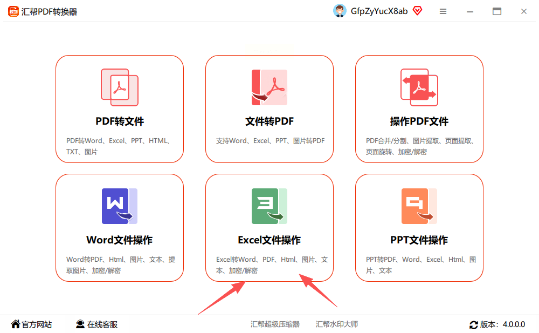Contact 在线客服 support

coord(96,324)
